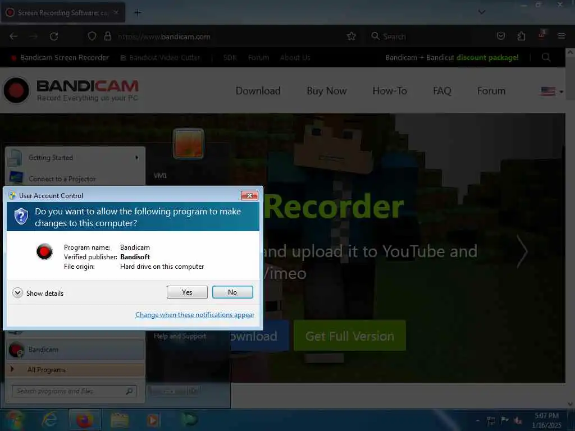
Task: Click the Action Center flag icon
Action: pos(505,420)
